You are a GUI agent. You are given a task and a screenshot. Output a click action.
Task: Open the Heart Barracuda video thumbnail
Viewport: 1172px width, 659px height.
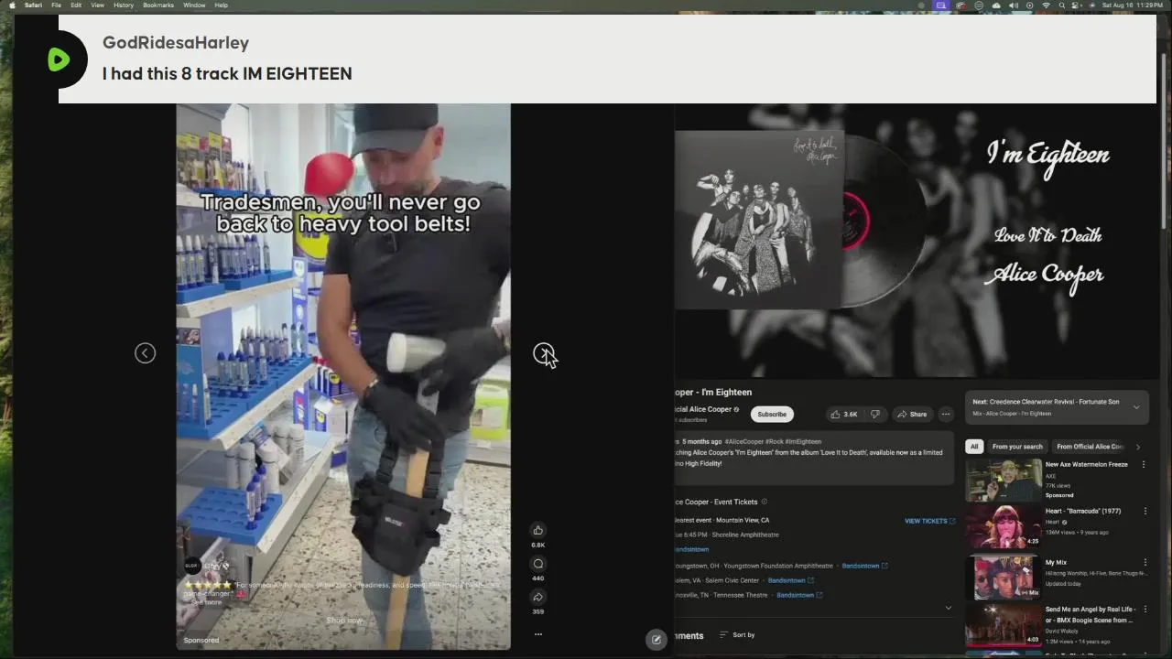pyautogui.click(x=1004, y=527)
